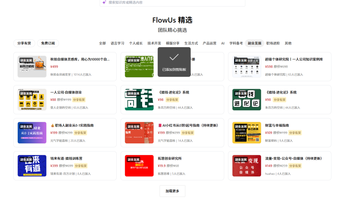The width and height of the screenshot is (353, 201).
Task: Click 拓慧思维 | 5人已加入 text
Action: point(171,174)
